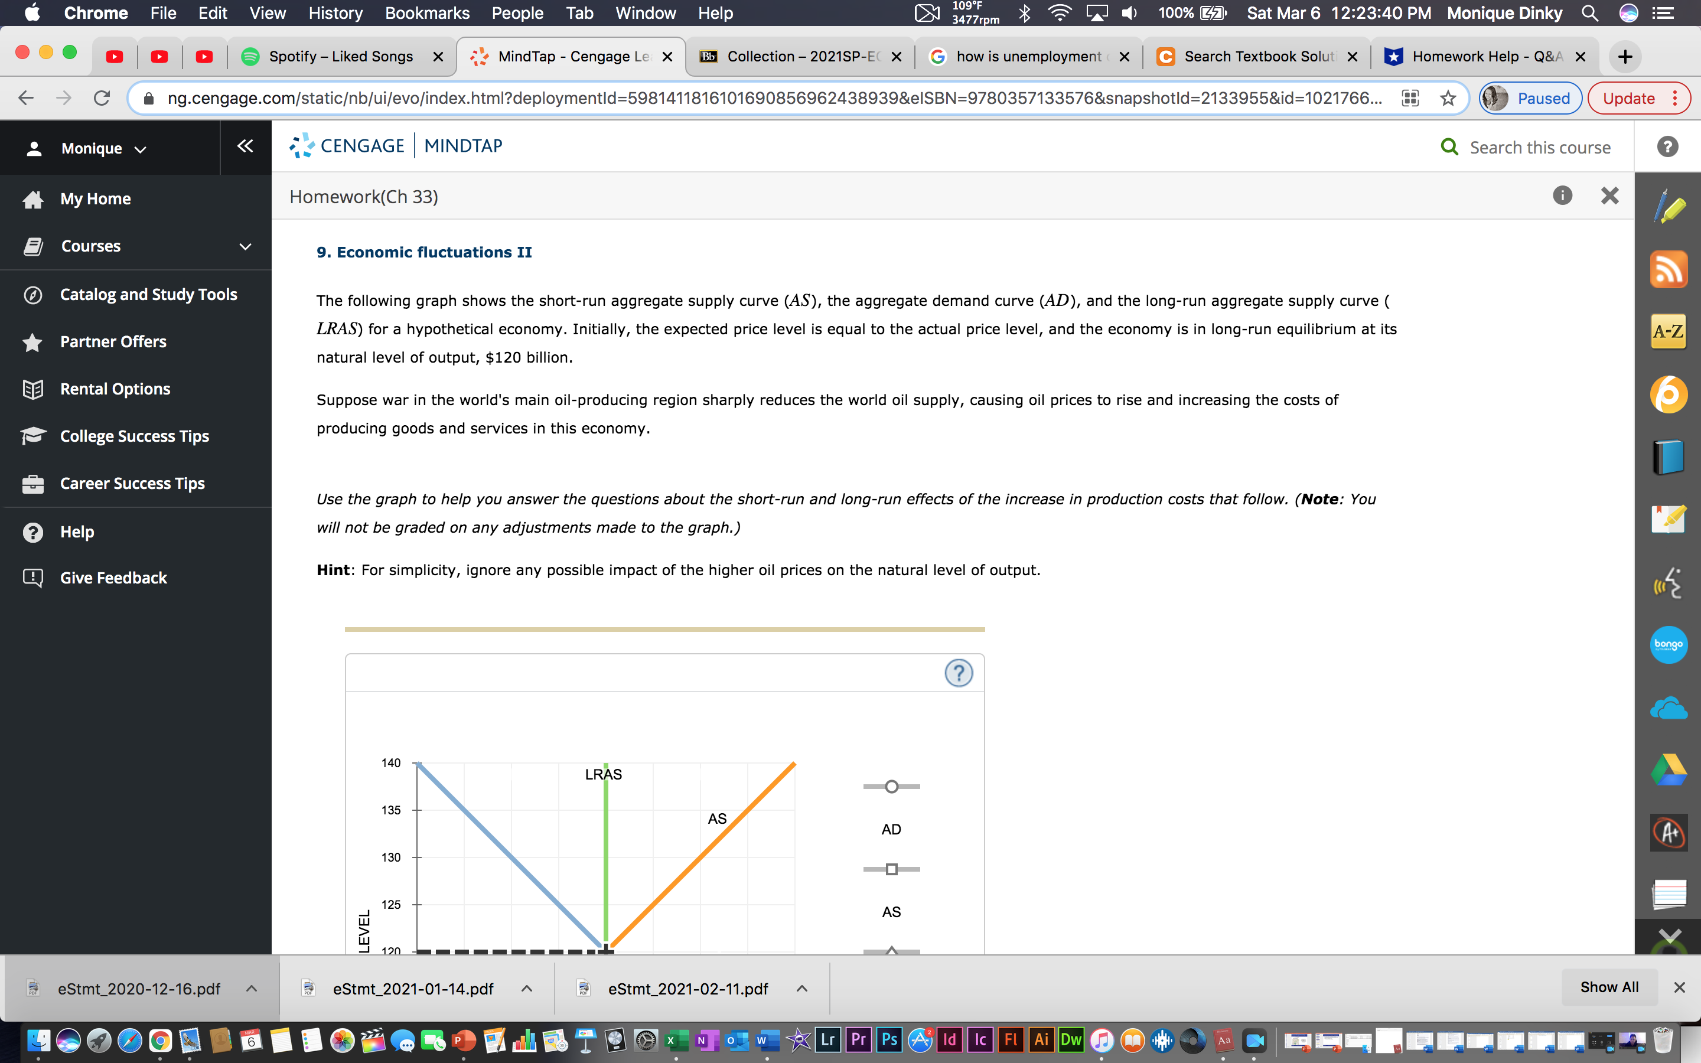Open Google Drive icon in sidebar
1701x1063 pixels.
1669,770
